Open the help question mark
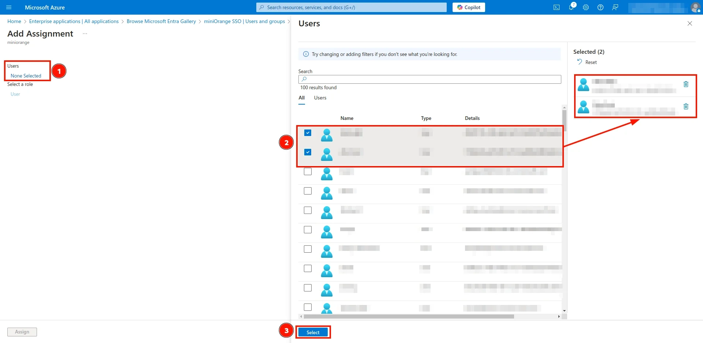The height and width of the screenshot is (343, 703). point(600,7)
